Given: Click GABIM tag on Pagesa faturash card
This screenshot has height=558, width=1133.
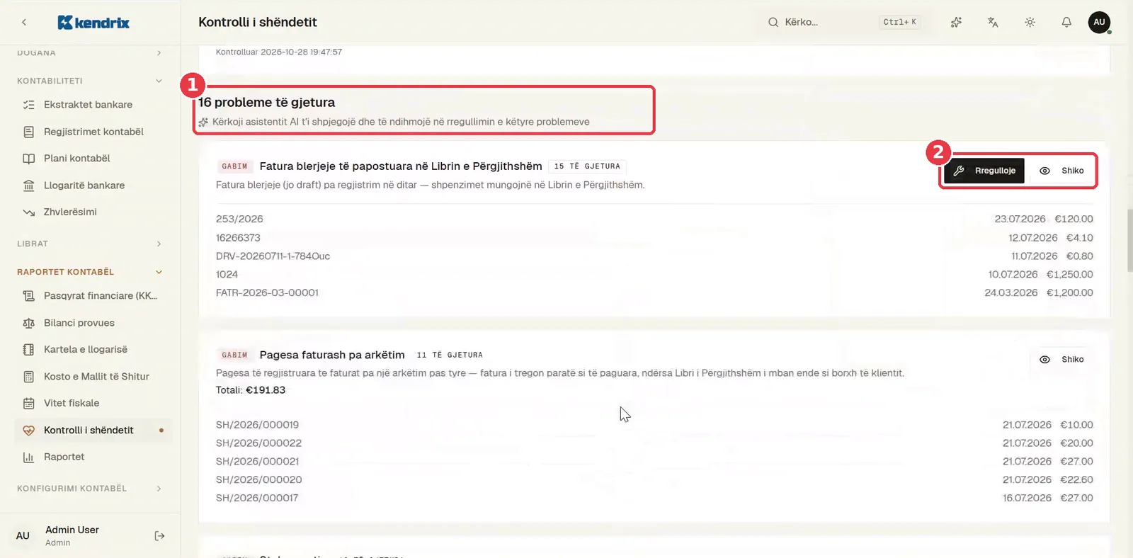Looking at the screenshot, I should pos(234,355).
